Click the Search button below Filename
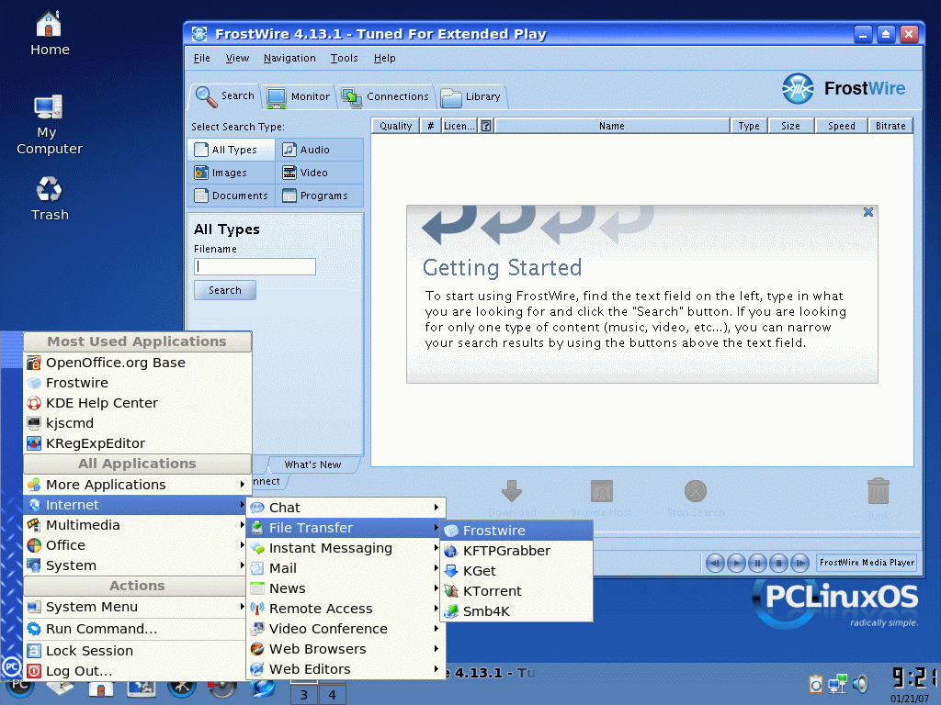The width and height of the screenshot is (941, 705). point(225,290)
